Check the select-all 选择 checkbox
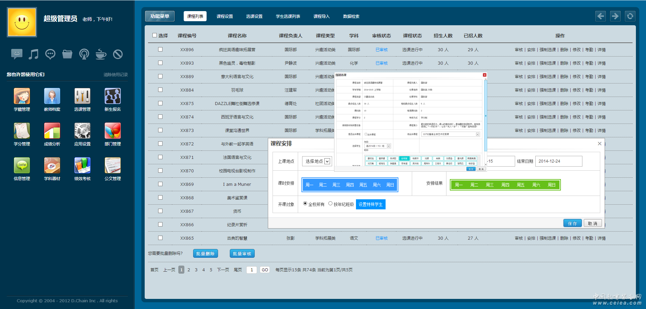 click(155, 35)
